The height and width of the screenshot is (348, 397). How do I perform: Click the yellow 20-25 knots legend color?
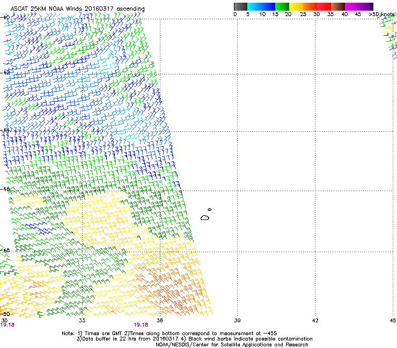click(x=296, y=6)
